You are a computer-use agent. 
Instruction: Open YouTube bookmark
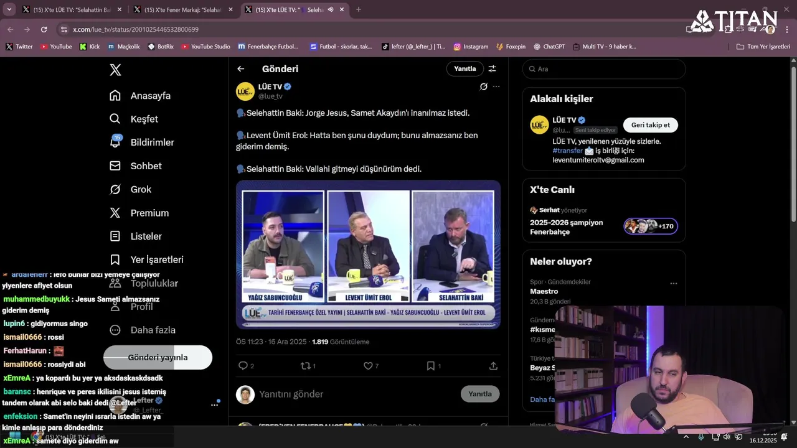point(56,47)
